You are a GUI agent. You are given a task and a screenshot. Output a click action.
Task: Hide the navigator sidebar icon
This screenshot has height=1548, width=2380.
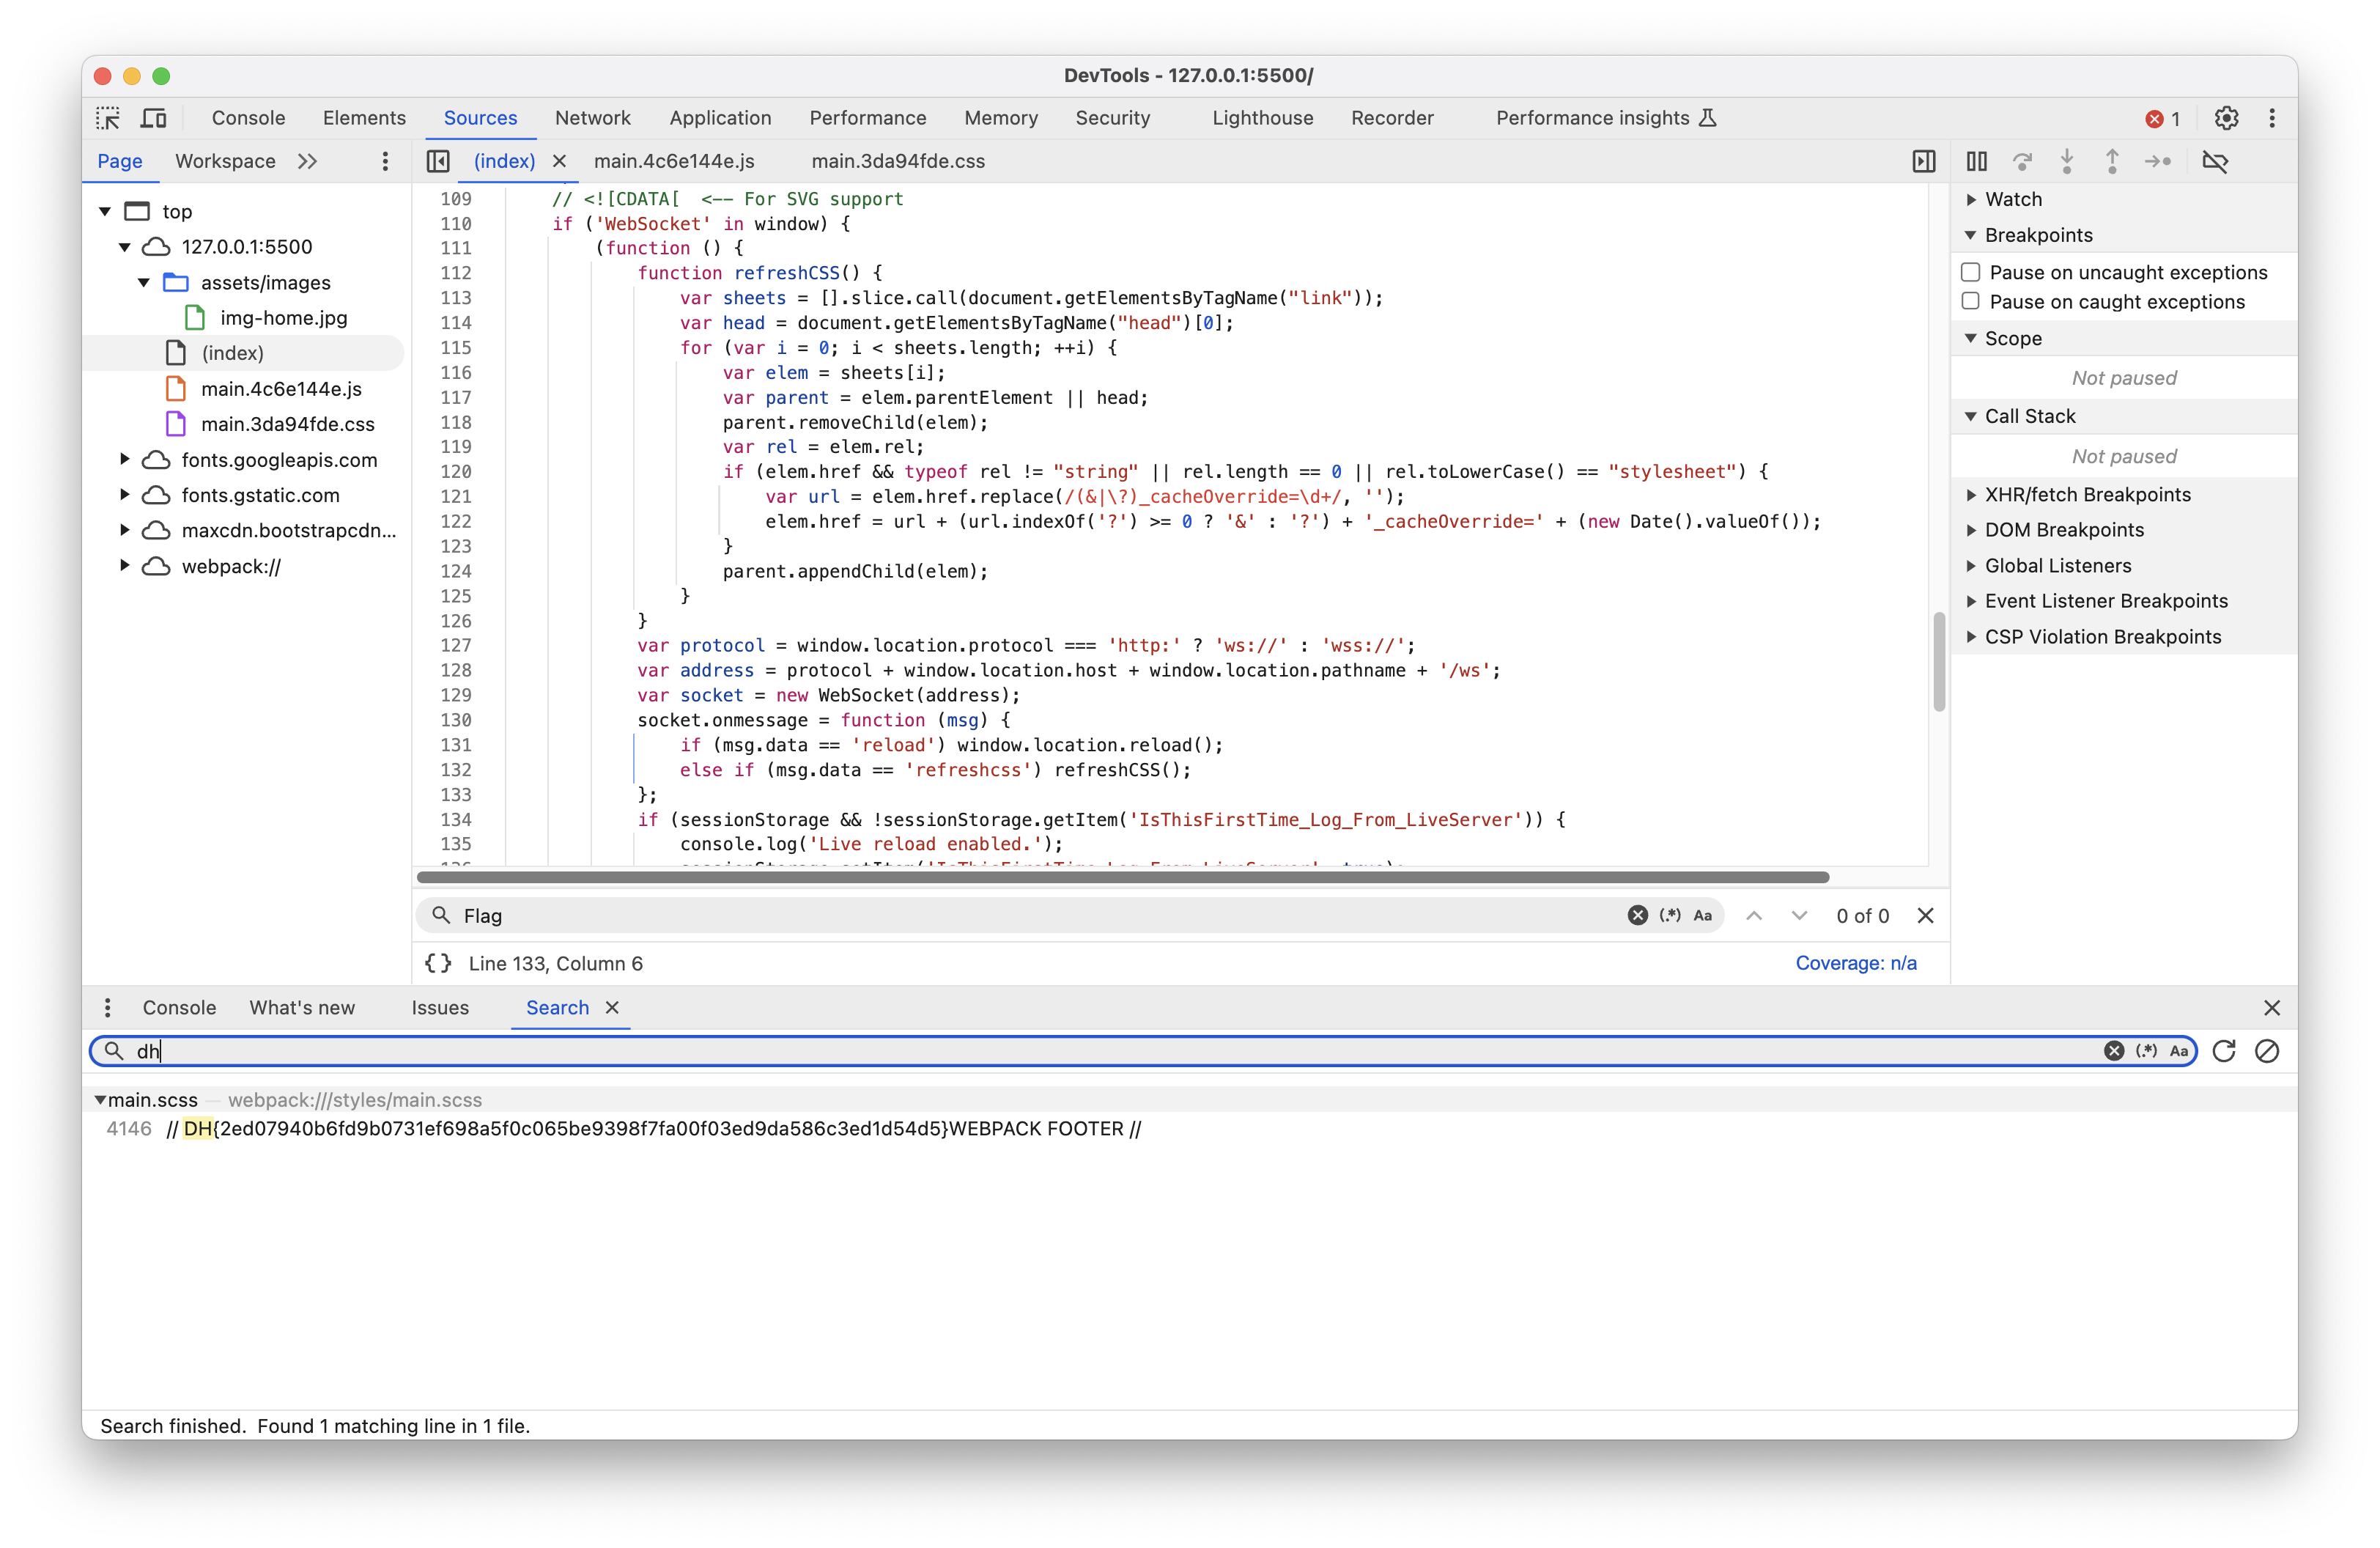[x=438, y=161]
